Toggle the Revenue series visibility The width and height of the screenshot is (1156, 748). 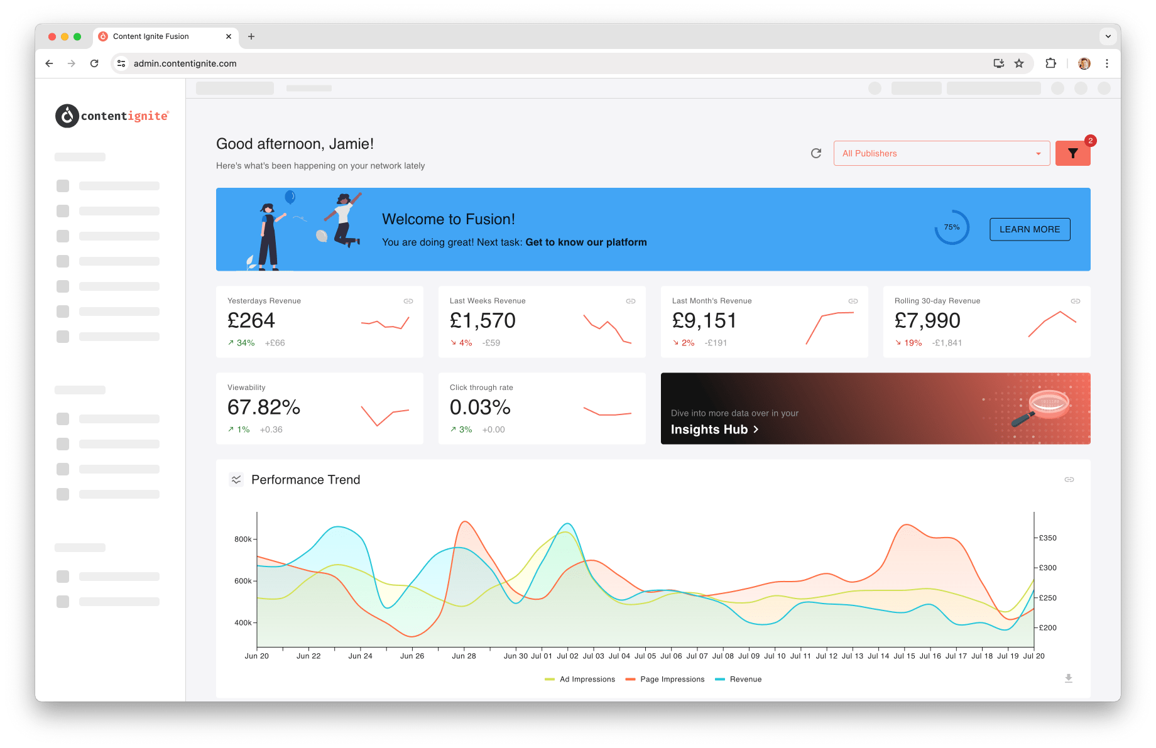tap(738, 679)
